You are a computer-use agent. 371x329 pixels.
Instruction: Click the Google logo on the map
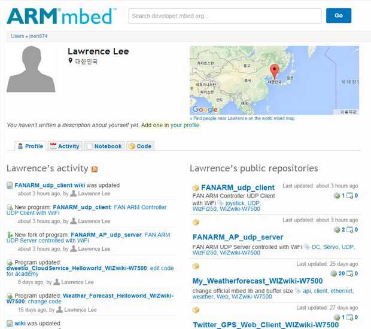(205, 109)
